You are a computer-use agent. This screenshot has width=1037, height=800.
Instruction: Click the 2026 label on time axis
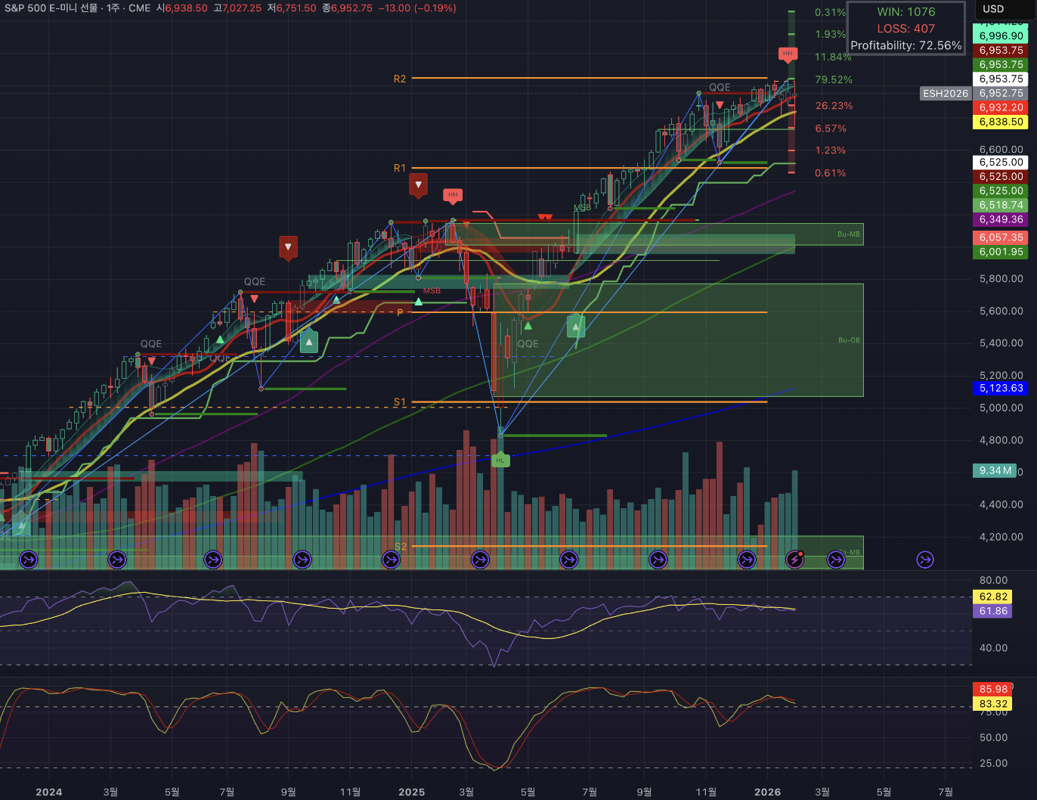767,792
